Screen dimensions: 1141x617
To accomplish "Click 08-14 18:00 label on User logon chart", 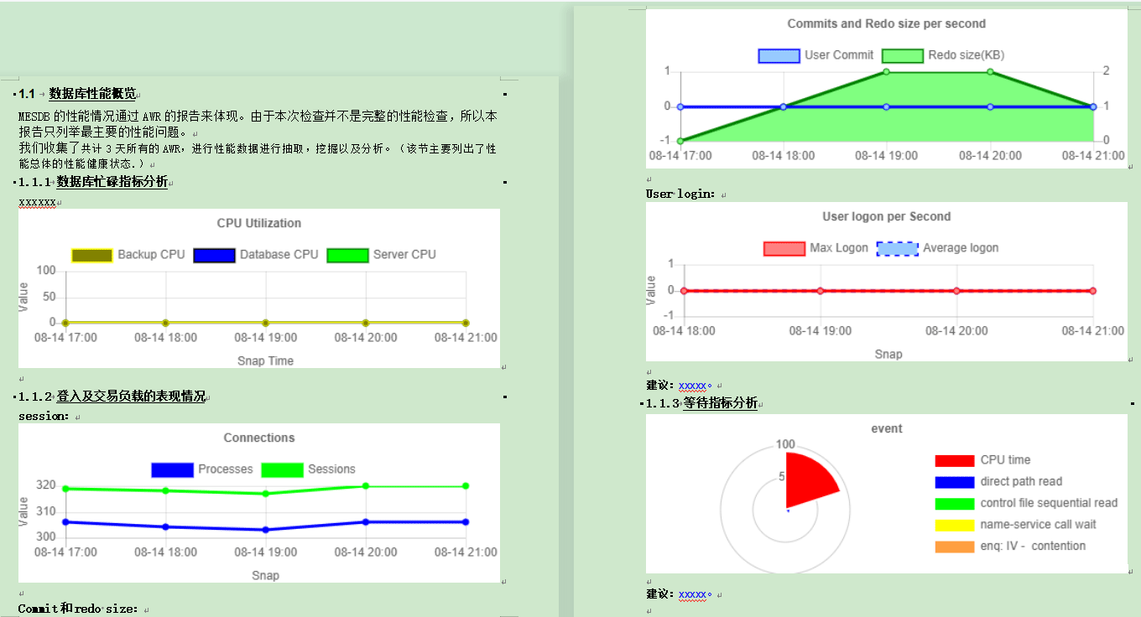I will pyautogui.click(x=684, y=331).
